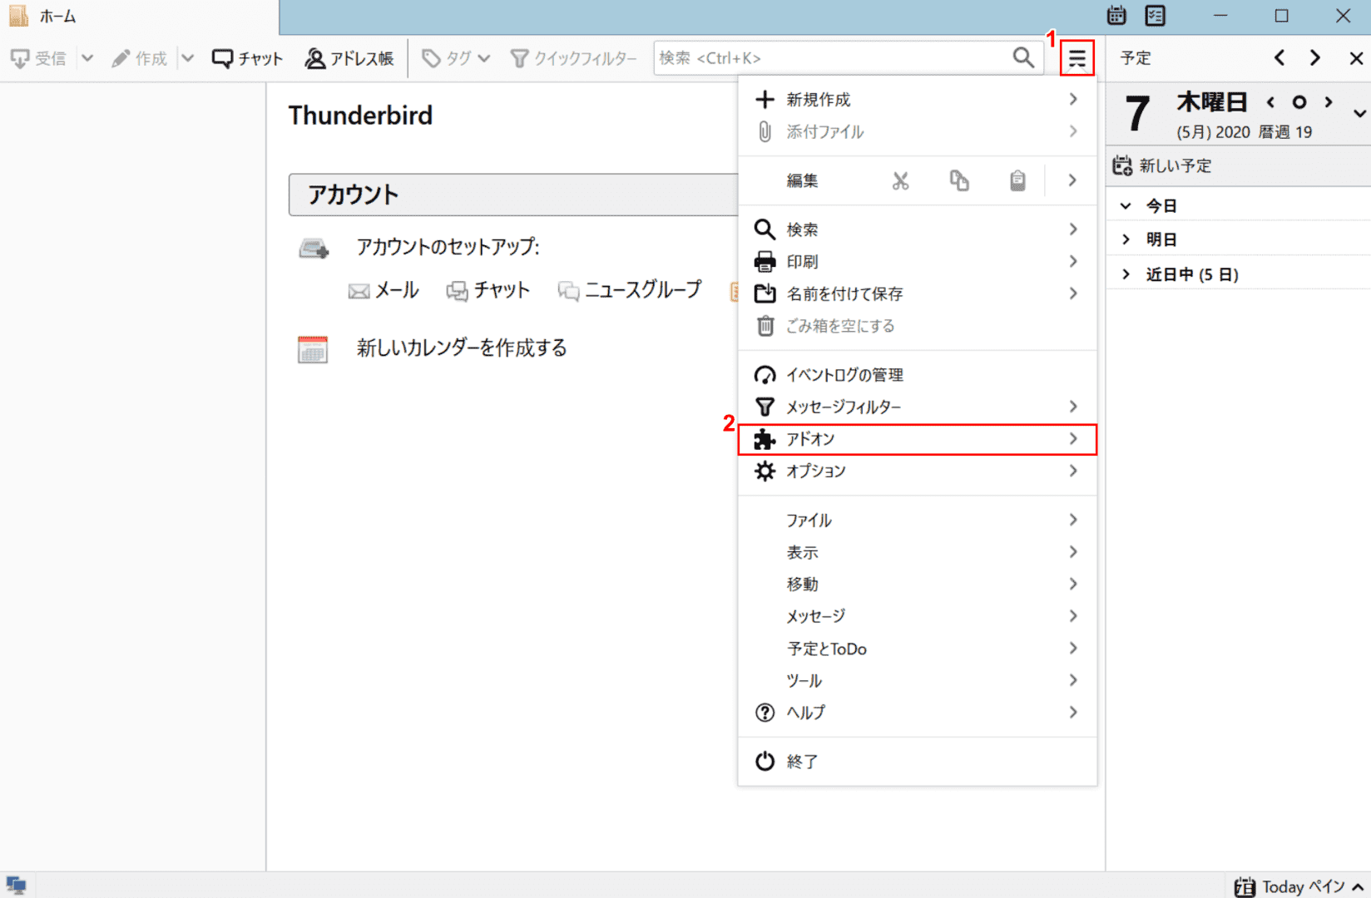This screenshot has width=1371, height=898.
Task: Go to previous day arrow next to 木曜日
Action: coord(1270,102)
